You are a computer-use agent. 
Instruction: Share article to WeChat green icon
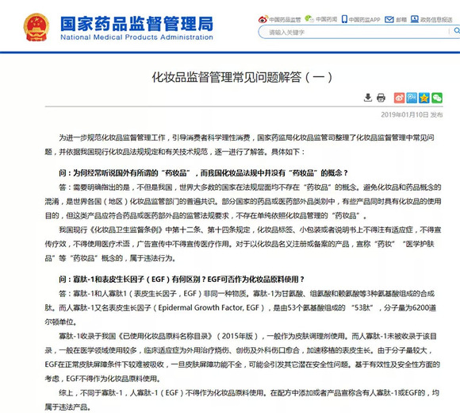[437, 98]
